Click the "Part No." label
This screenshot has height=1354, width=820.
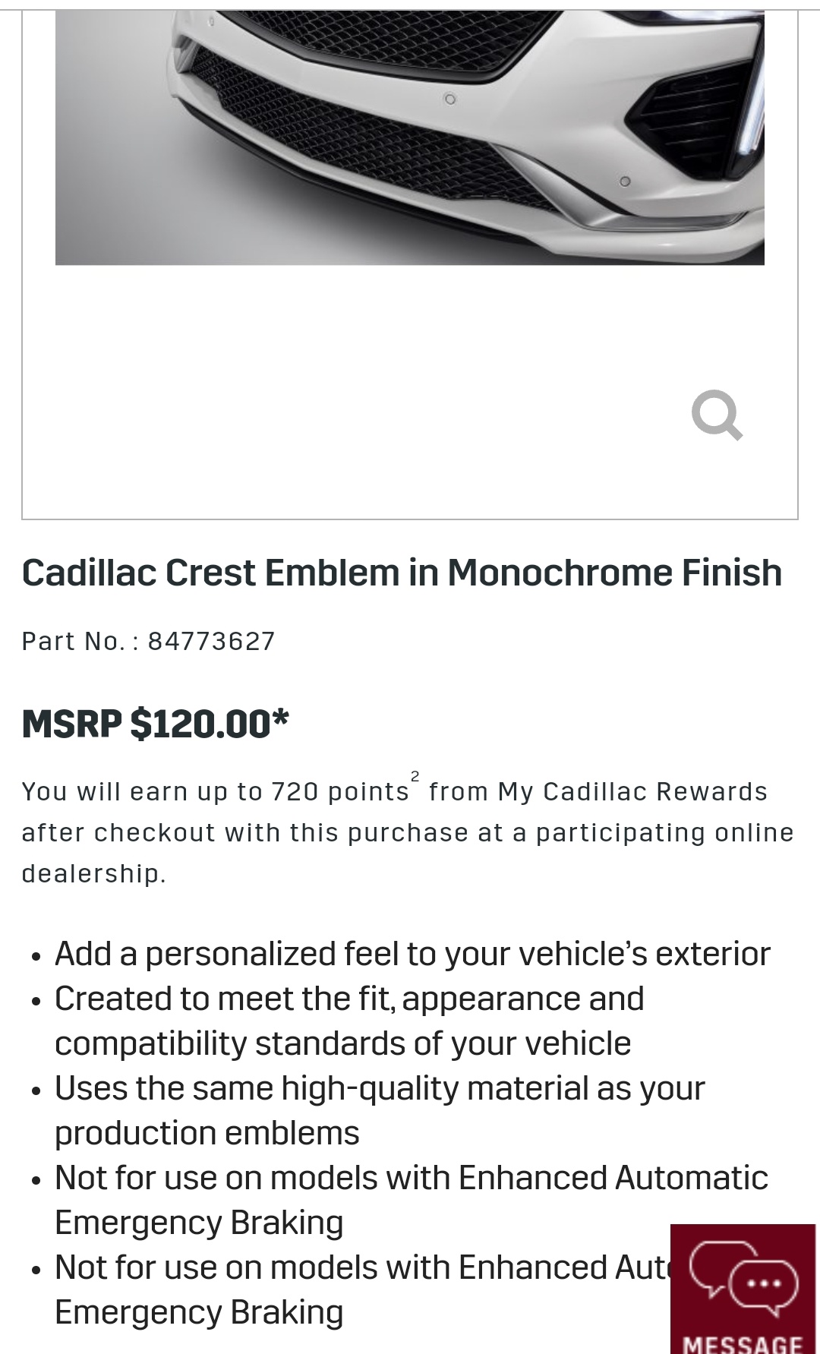click(x=73, y=642)
